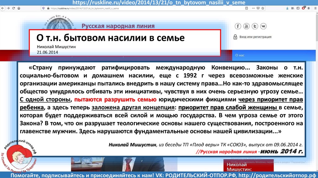
Task: Open the downloads arrow icon
Action: pyautogui.click(x=287, y=8)
